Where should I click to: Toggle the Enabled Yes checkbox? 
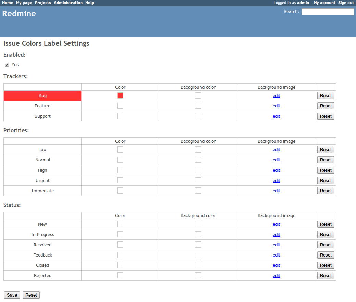(7, 65)
